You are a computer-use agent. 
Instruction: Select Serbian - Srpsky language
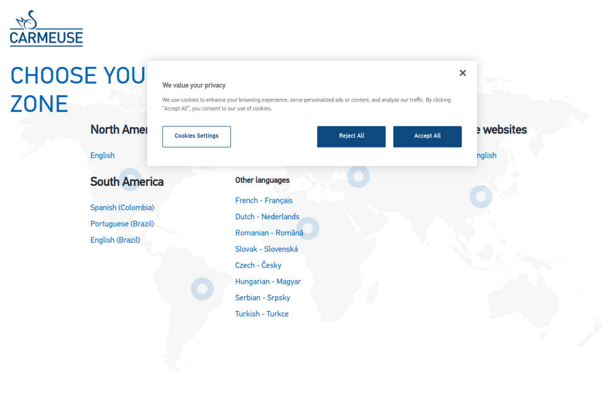[263, 298]
